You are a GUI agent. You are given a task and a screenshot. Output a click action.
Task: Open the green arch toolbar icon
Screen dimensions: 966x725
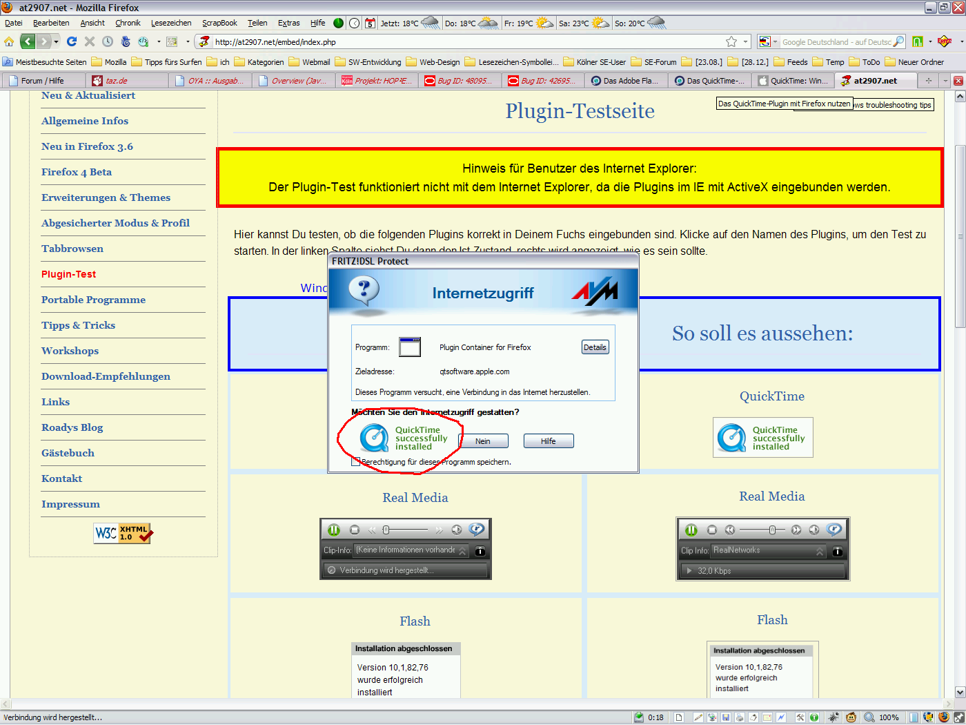click(x=918, y=41)
